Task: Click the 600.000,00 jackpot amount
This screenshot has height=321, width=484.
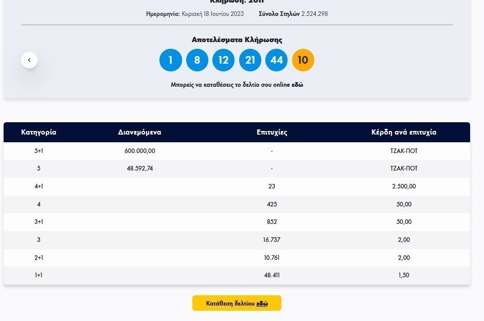Action: [139, 151]
